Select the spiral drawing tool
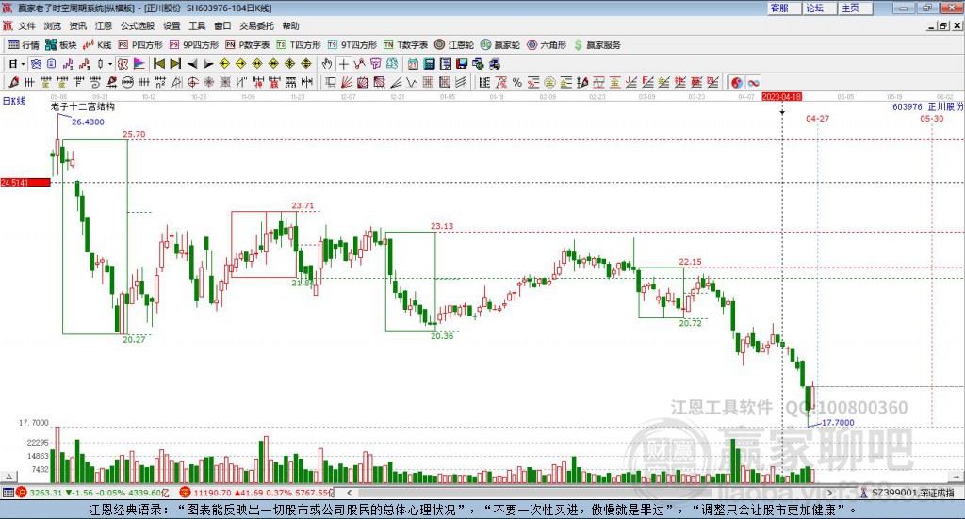 pos(95,82)
